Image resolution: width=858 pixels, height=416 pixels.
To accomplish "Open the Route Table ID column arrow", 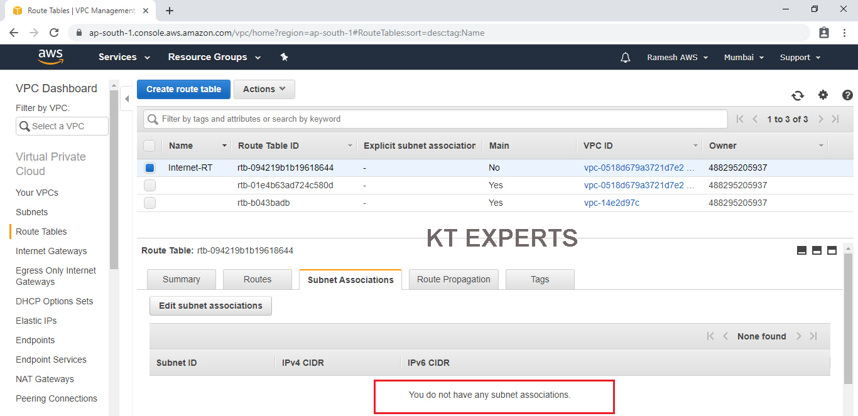I will coord(350,146).
